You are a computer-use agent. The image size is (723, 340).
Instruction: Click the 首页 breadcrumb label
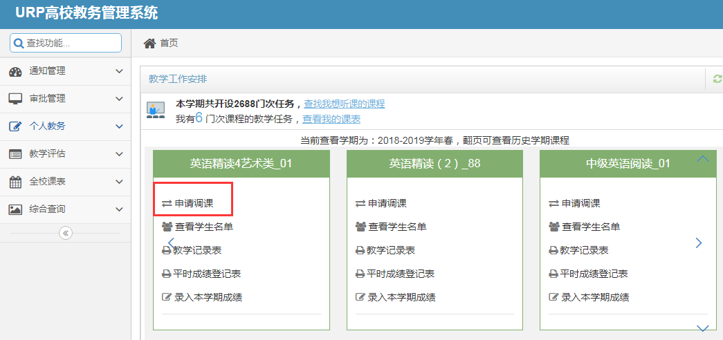click(x=169, y=44)
